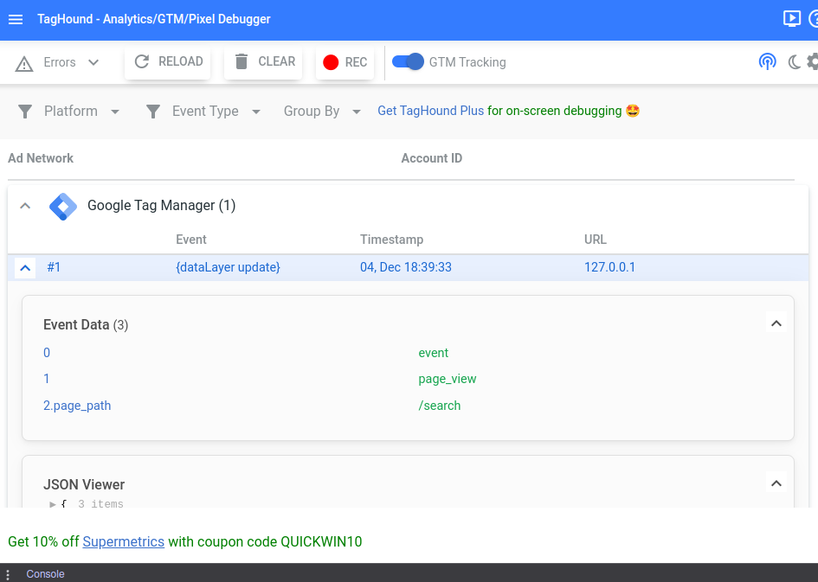Image resolution: width=818 pixels, height=582 pixels.
Task: Collapse the Event Data panel
Action: pyautogui.click(x=776, y=323)
